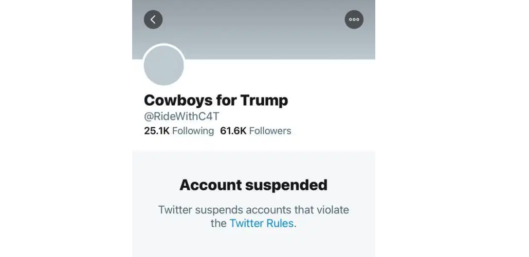Click the 61.6K followers count number

click(x=233, y=131)
